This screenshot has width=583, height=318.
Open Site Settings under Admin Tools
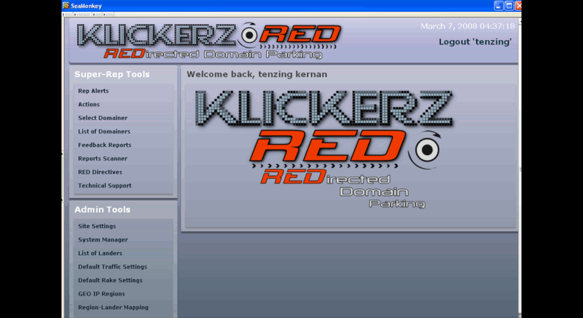click(x=97, y=226)
